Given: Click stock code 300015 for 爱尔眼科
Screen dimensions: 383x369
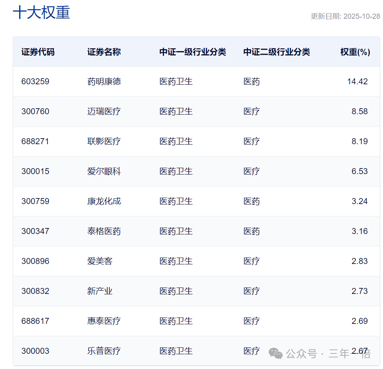Looking at the screenshot, I should point(34,171).
